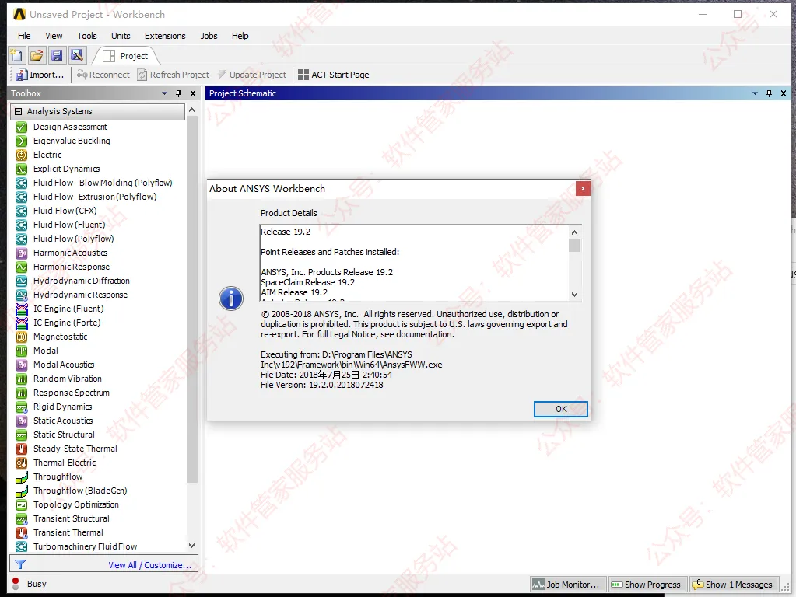This screenshot has height=597, width=796.
Task: Select the Random Vibration icon
Action: click(x=21, y=379)
